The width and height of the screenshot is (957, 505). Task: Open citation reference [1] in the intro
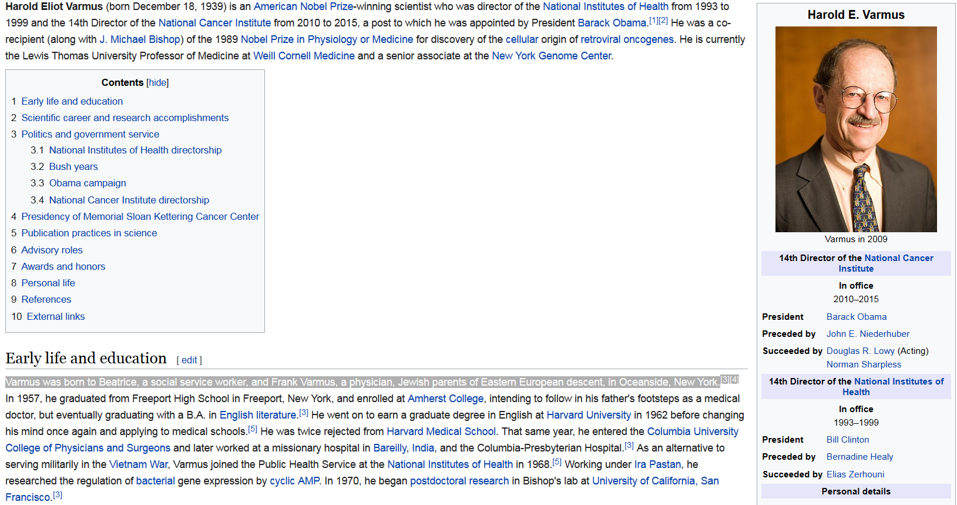tap(654, 21)
